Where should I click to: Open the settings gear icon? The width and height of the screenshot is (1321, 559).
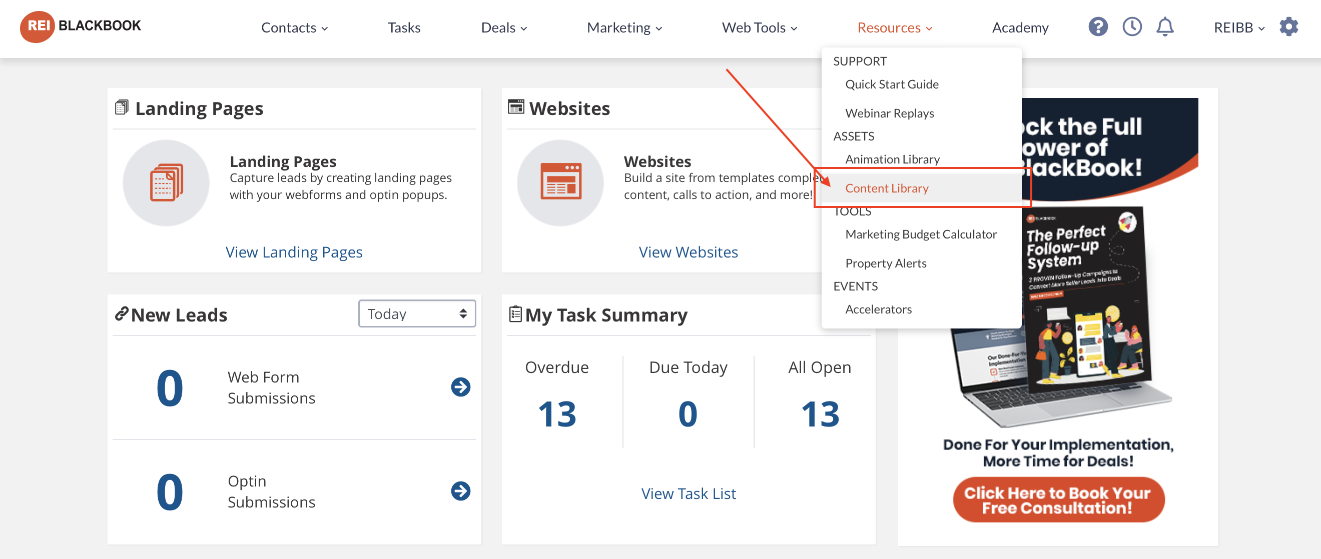1288,26
